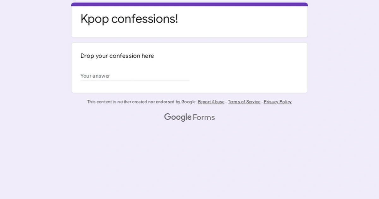Click the form title card

coord(189,21)
